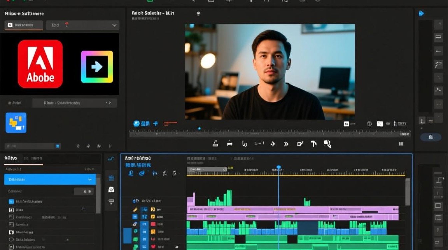Toggle the blue checkbox on the first list item
The height and width of the screenshot is (250, 448).
[x=11, y=202]
